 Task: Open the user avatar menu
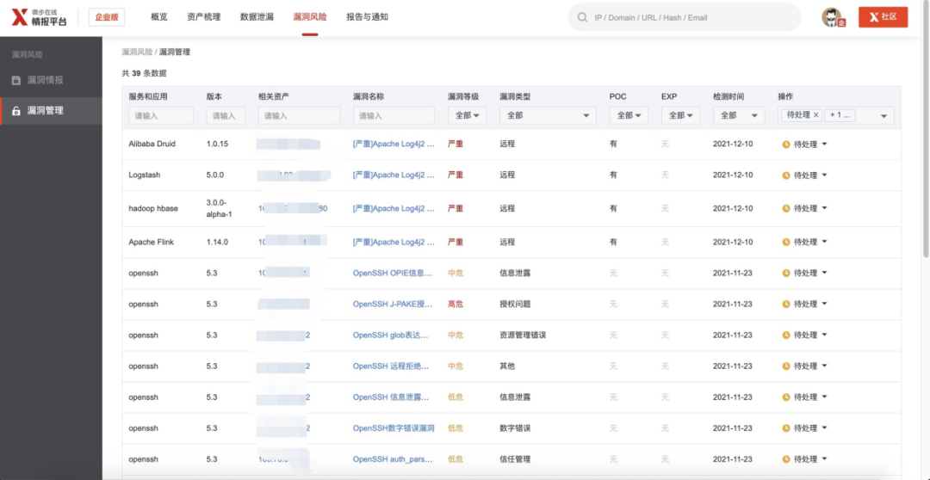(833, 17)
